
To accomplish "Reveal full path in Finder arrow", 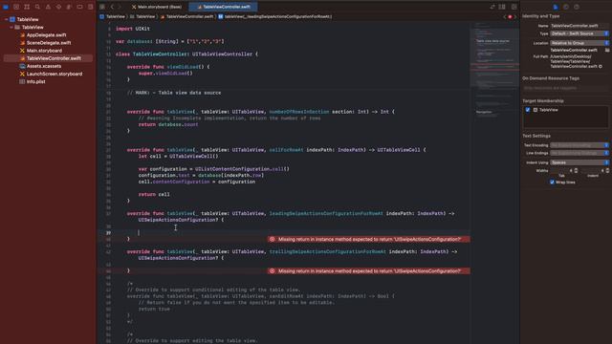I will [601, 66].
